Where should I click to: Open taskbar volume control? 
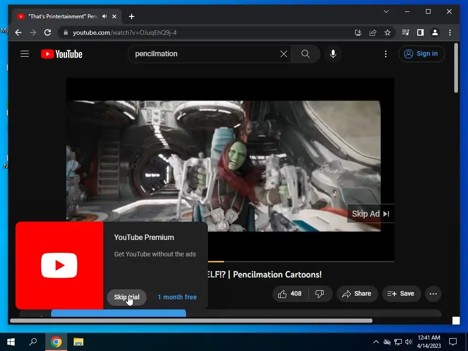[x=409, y=342]
